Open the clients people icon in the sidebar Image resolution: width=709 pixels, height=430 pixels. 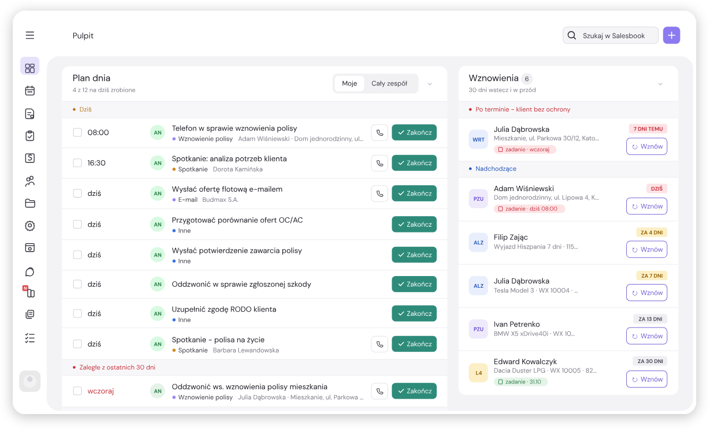coord(30,181)
